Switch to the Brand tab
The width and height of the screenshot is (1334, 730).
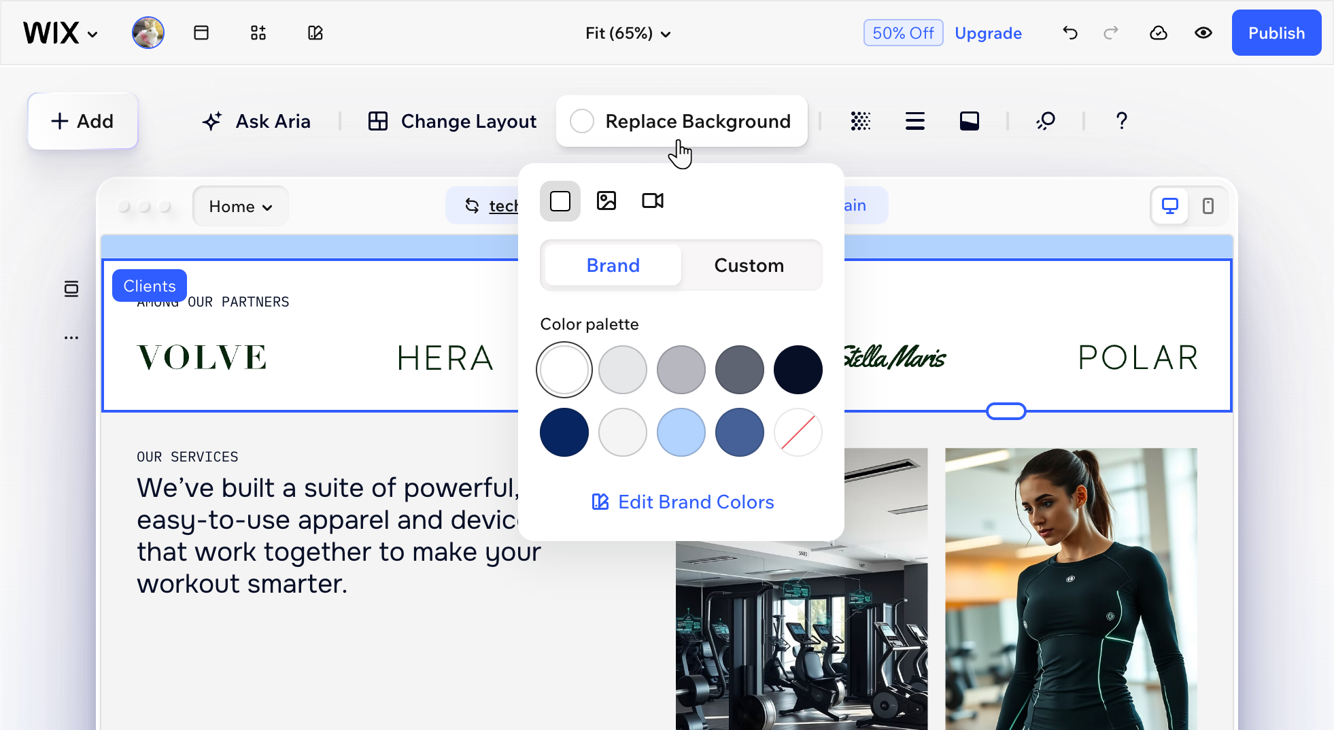pos(611,265)
